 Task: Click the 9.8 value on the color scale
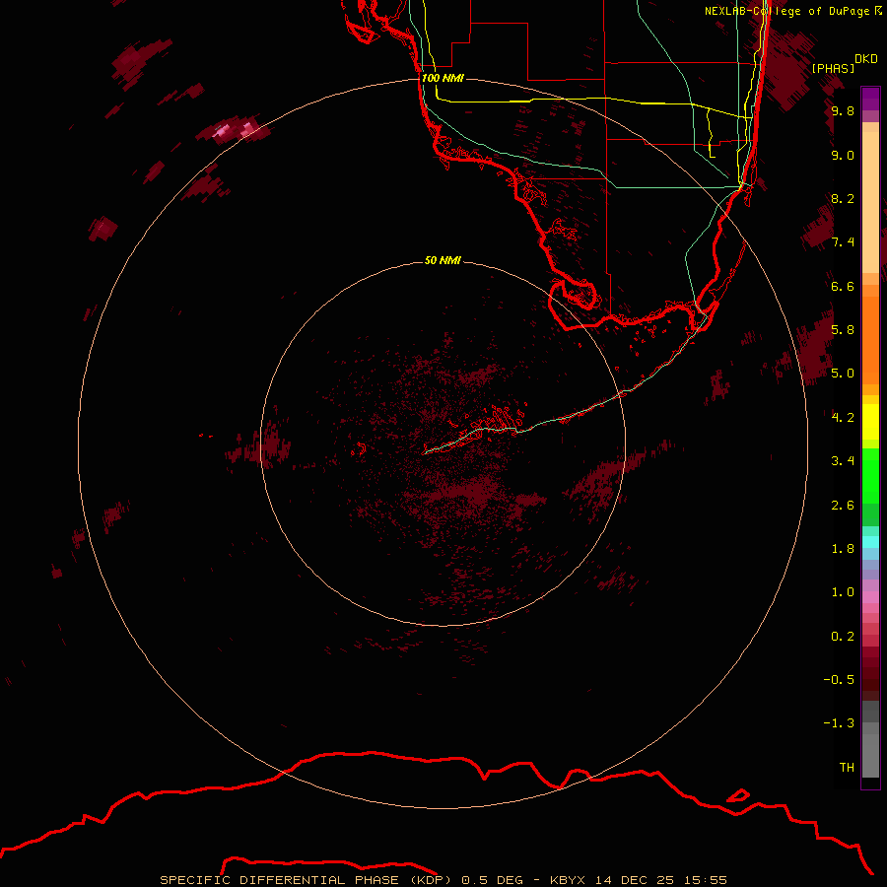click(843, 111)
